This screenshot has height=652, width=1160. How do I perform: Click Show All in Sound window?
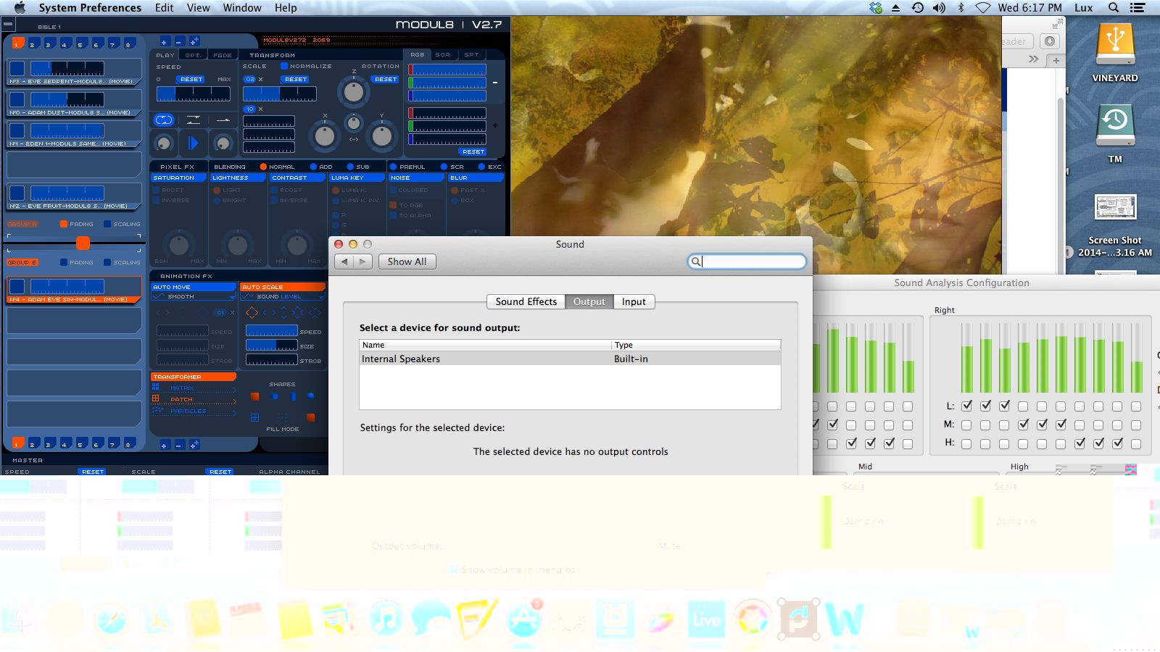(x=407, y=262)
